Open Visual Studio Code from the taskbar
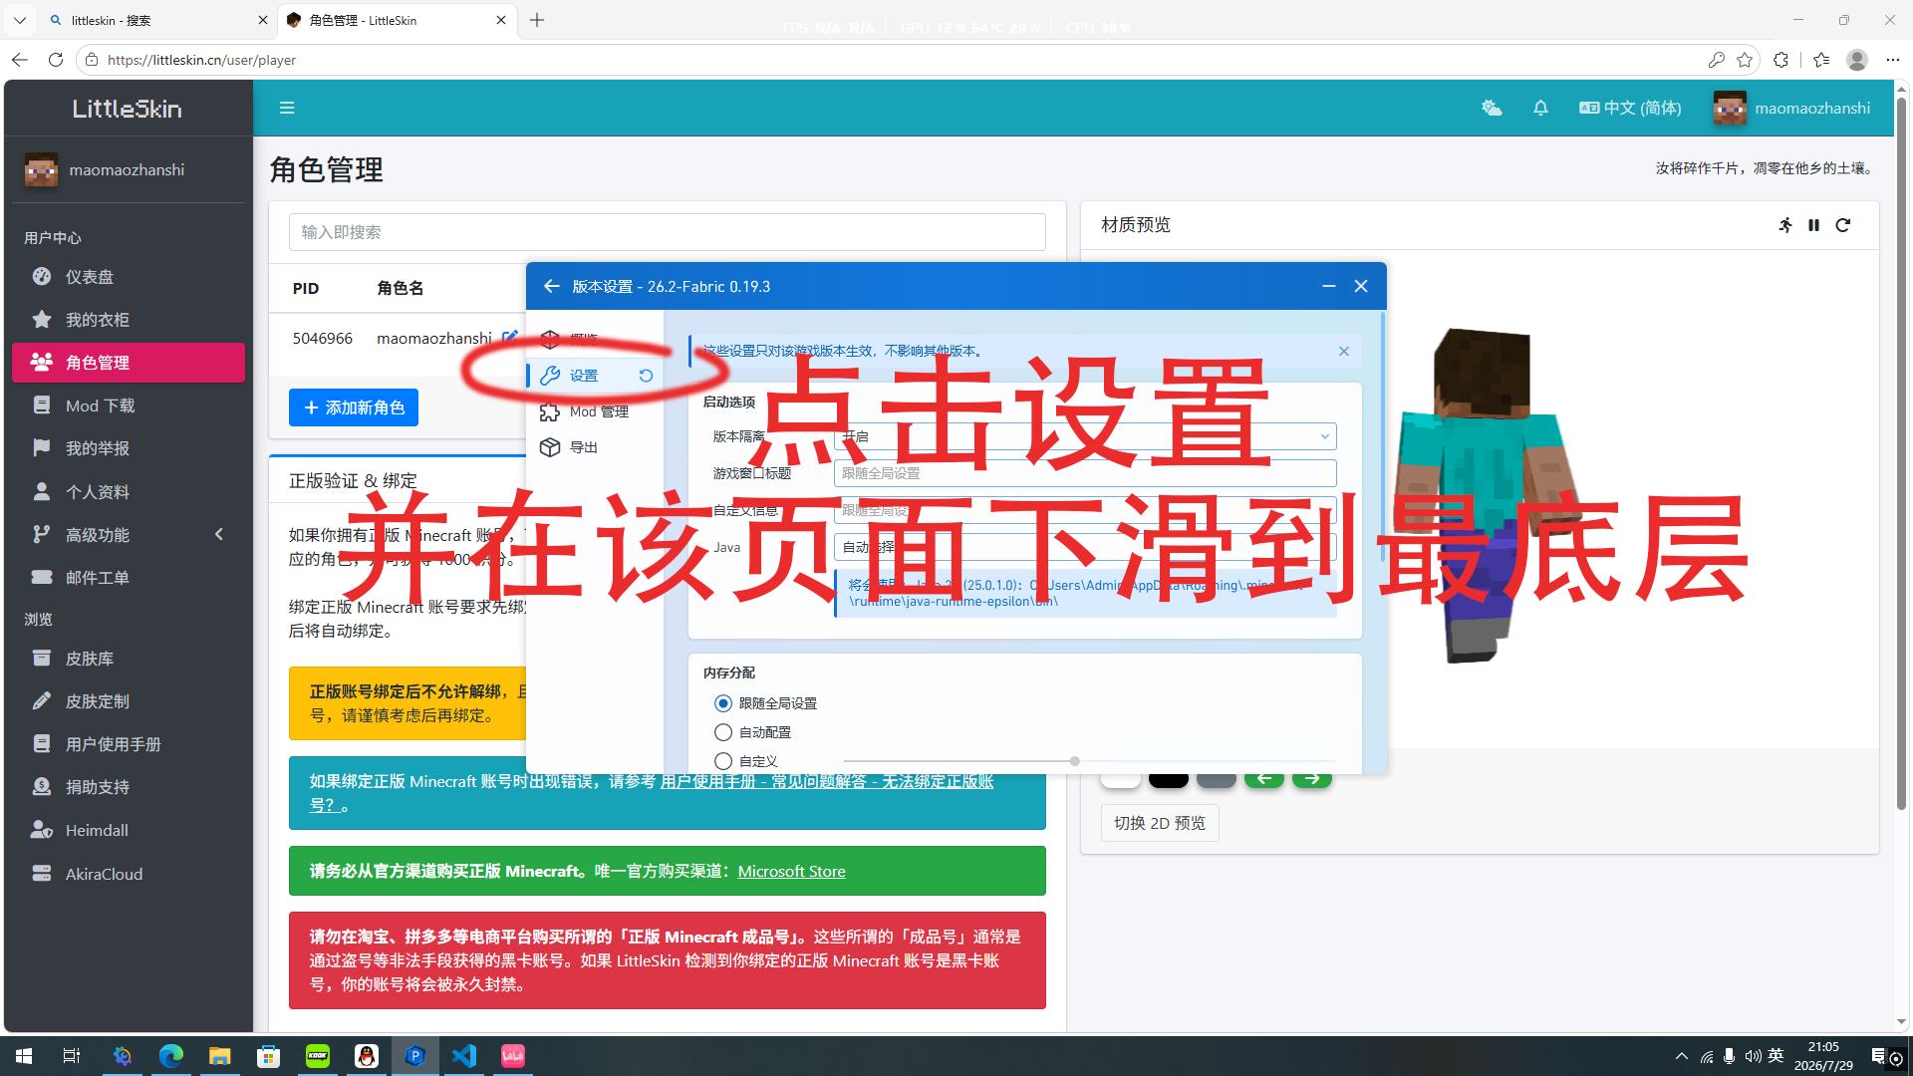 [464, 1056]
